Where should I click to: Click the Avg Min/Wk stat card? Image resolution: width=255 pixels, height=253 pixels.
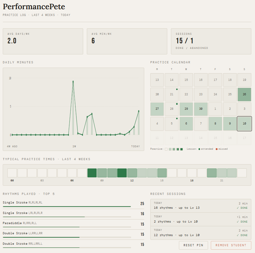coord(127,42)
